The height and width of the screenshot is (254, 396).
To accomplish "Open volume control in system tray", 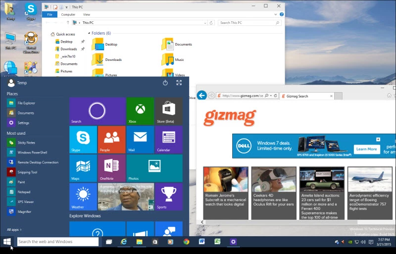I will [x=363, y=242].
